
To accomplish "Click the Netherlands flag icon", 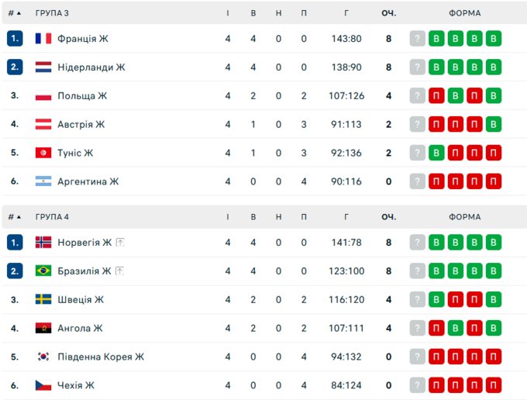I will [43, 67].
